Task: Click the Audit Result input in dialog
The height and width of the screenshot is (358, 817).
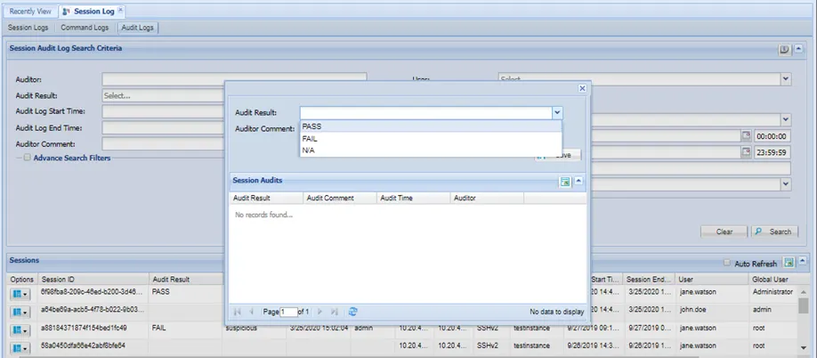Action: [425, 112]
